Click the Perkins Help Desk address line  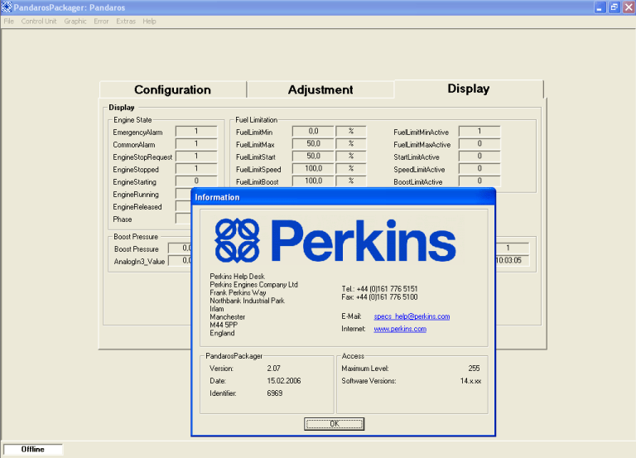[x=238, y=277]
